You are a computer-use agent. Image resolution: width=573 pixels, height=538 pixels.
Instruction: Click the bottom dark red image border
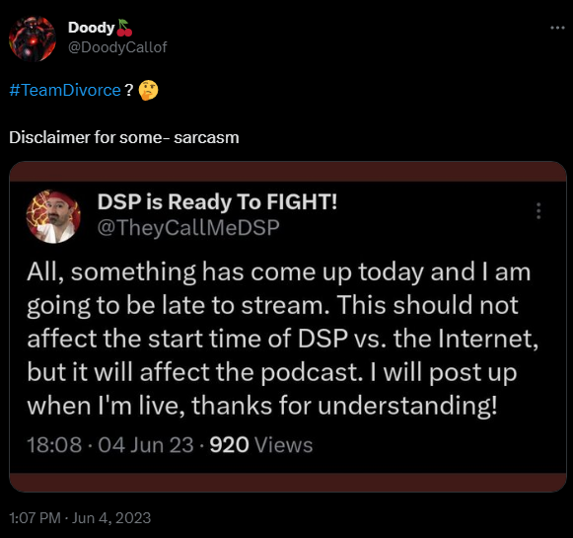(x=288, y=482)
